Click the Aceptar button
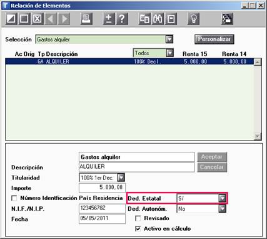Image resolution: width=267 pixels, height=239 pixels. [212, 157]
